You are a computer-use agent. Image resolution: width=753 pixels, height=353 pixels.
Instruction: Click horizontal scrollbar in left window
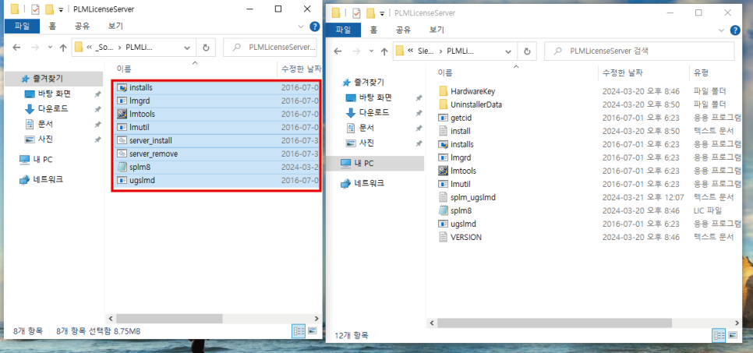click(168, 319)
